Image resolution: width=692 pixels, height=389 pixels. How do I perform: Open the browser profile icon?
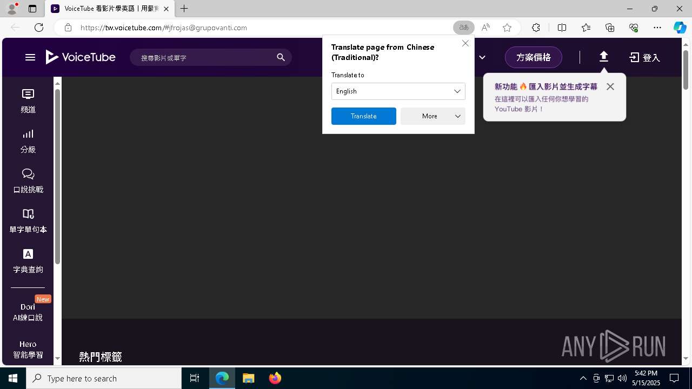tap(12, 9)
